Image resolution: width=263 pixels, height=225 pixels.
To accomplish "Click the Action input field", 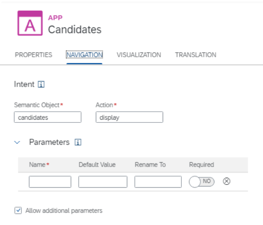I will (x=129, y=117).
